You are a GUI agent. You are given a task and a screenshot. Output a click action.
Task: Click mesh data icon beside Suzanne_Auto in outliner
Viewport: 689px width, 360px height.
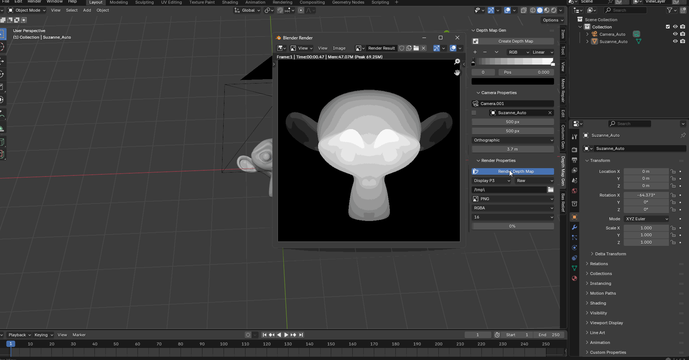click(639, 41)
